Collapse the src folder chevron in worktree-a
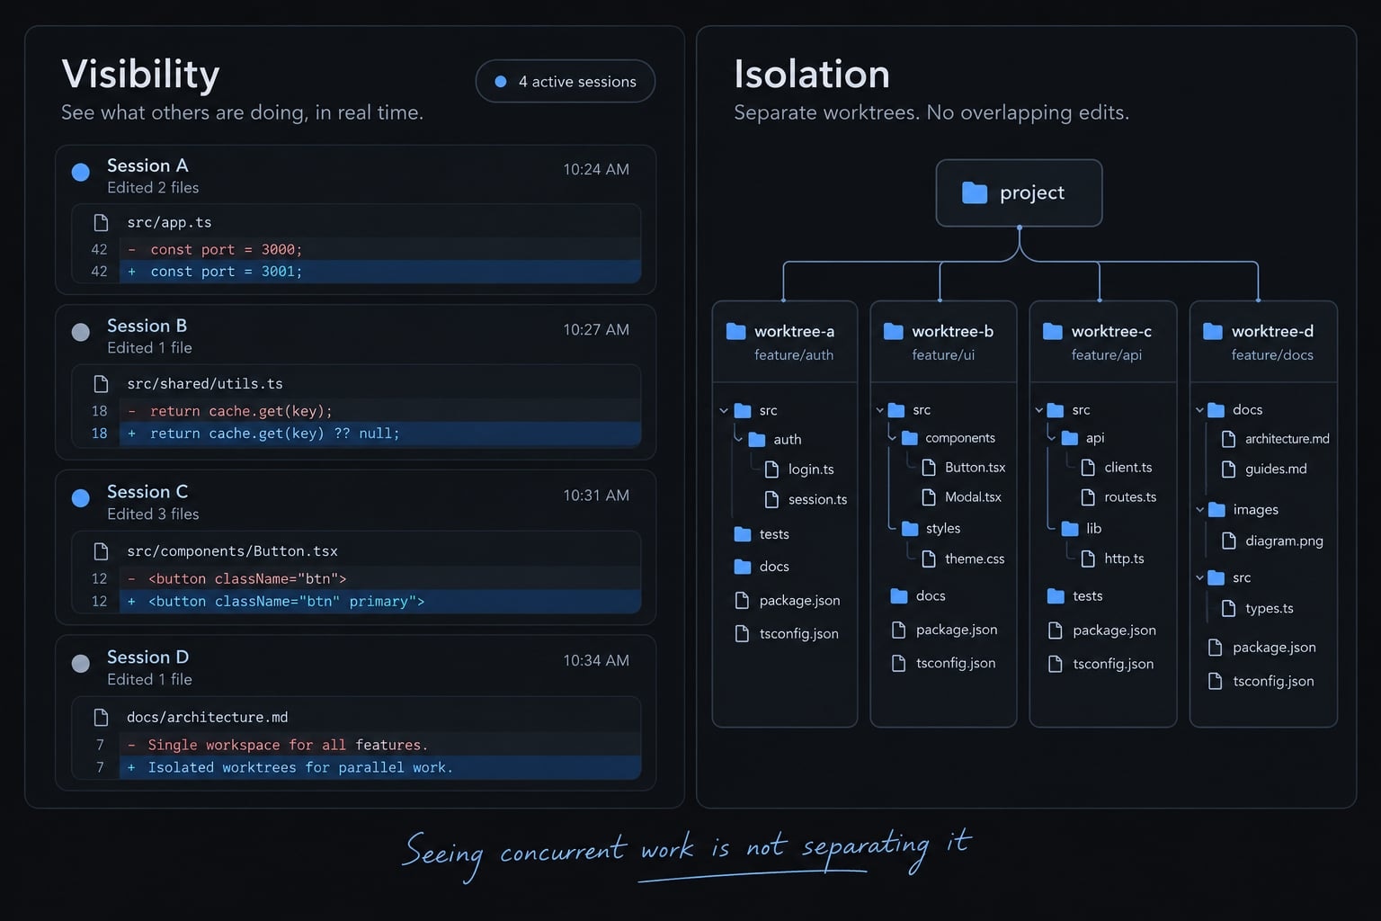Image resolution: width=1381 pixels, height=921 pixels. (724, 410)
